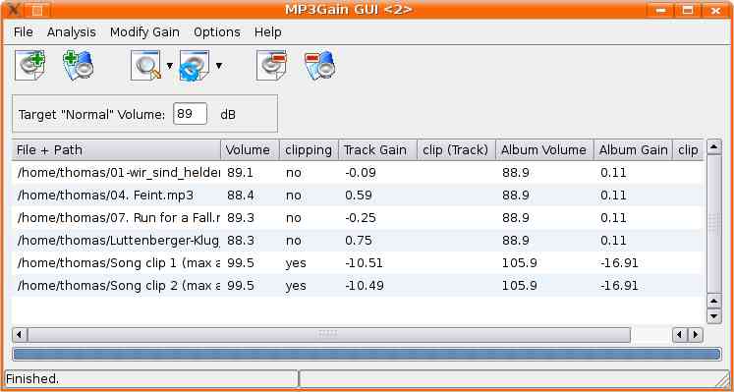Open the Analysis menu
Image resolution: width=734 pixels, height=392 pixels.
[72, 32]
